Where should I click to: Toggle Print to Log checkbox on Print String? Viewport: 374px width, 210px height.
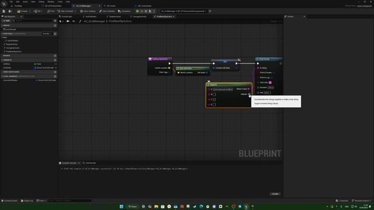tap(272, 78)
